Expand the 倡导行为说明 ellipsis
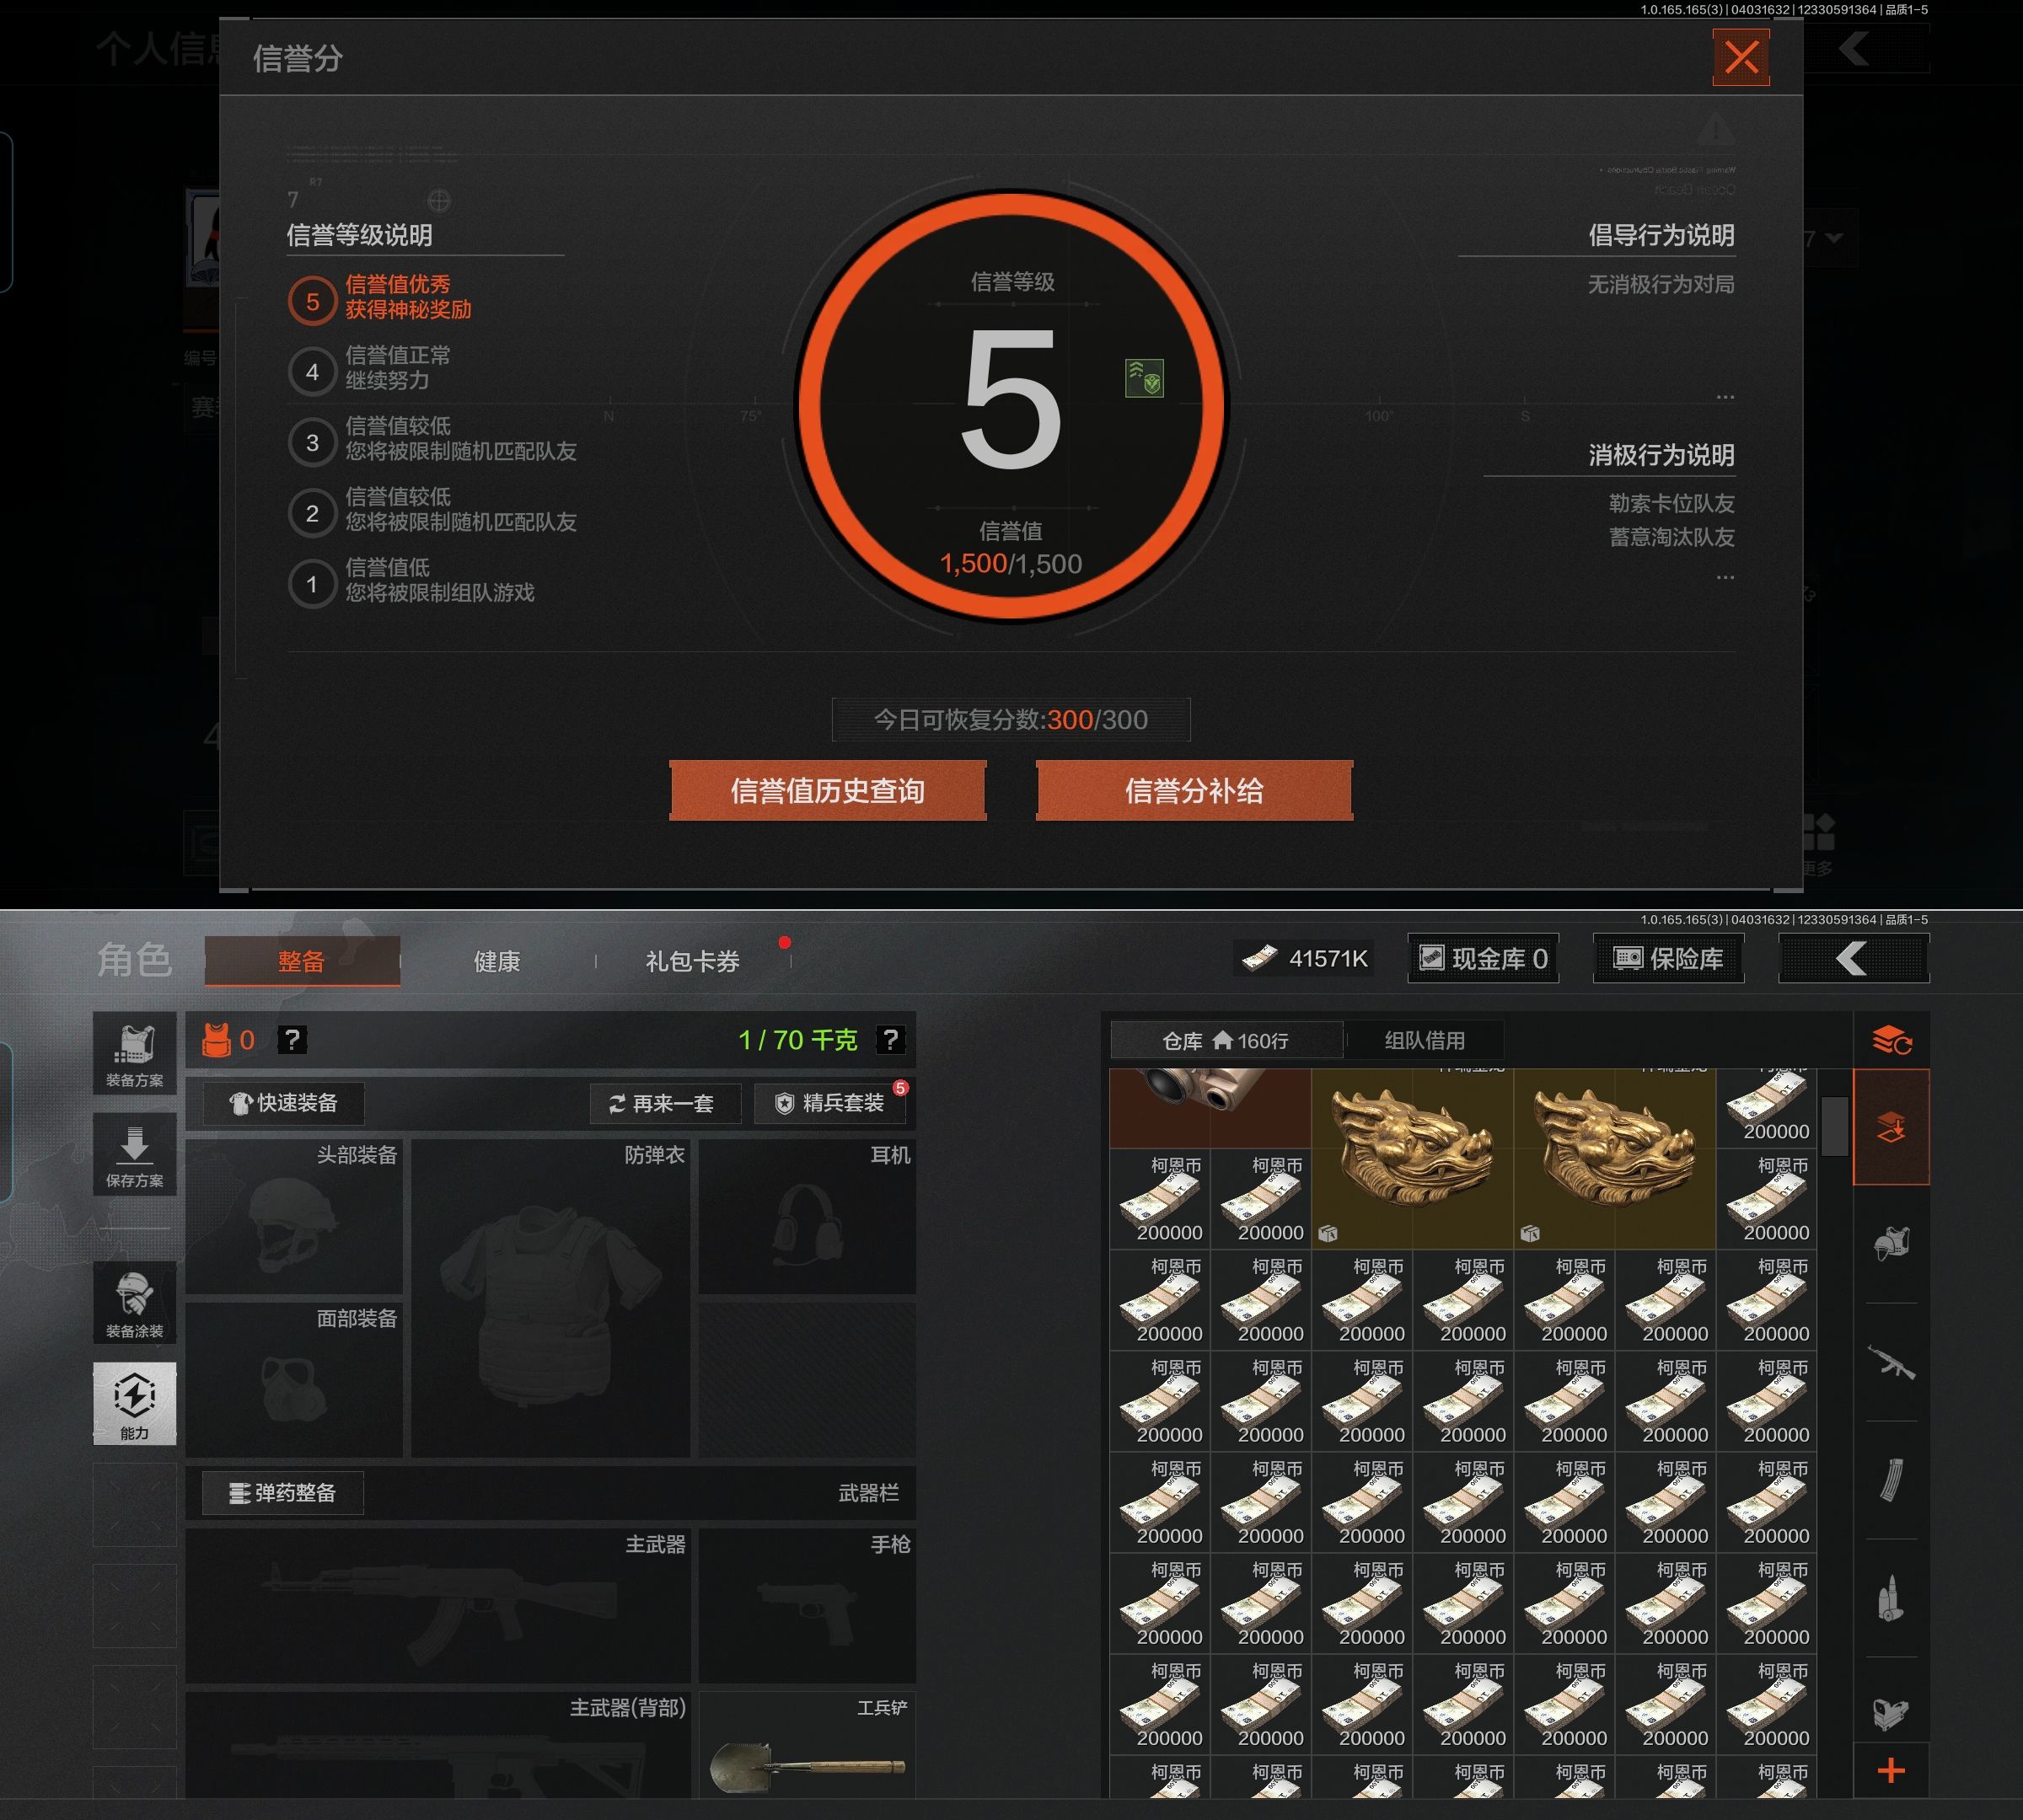This screenshot has height=1820, width=2023. (x=1725, y=397)
